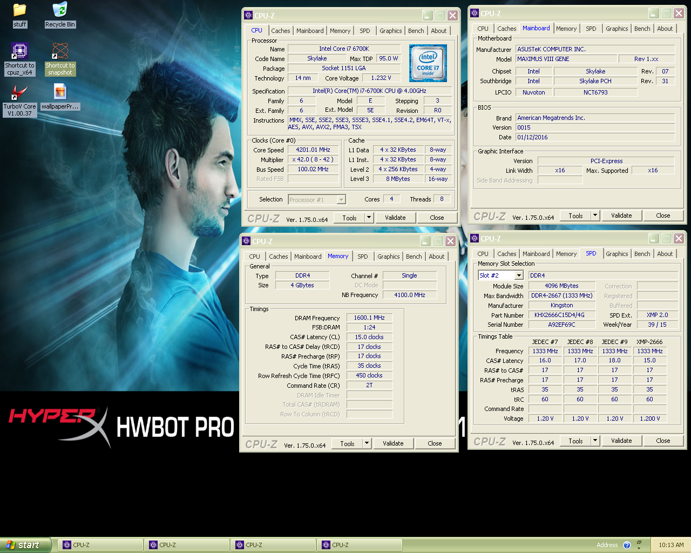Open the wallpaperPr... file icon on the desktop
The width and height of the screenshot is (691, 553).
60,92
